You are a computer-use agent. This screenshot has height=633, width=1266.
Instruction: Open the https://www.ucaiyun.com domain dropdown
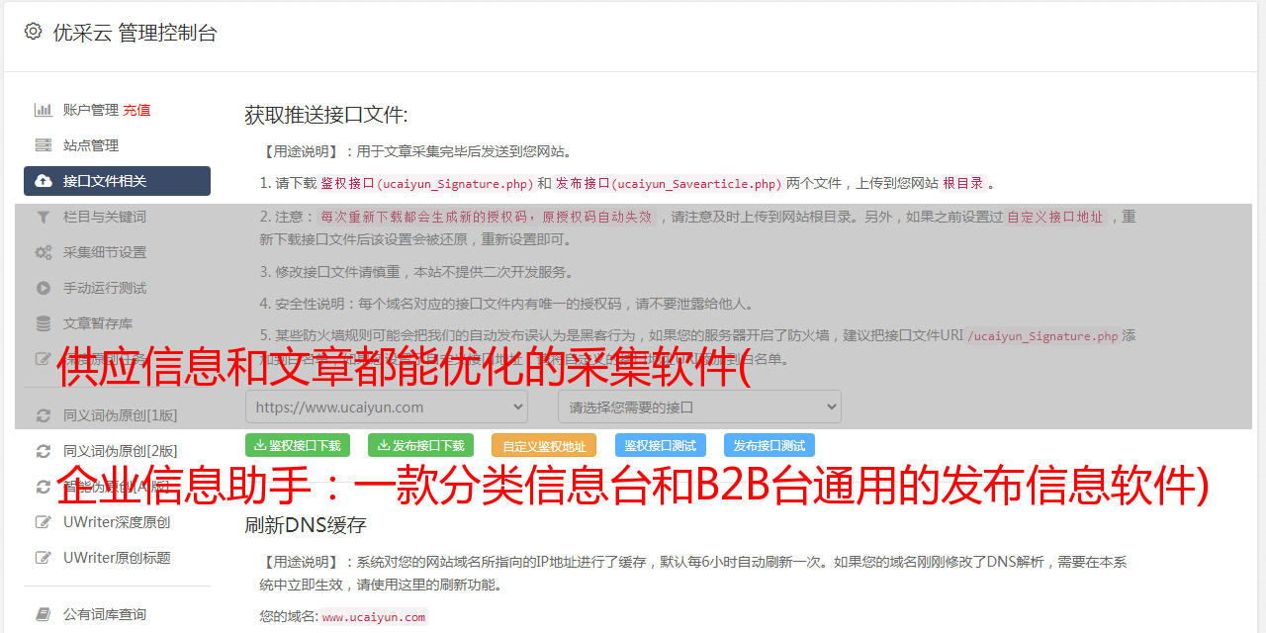[387, 407]
